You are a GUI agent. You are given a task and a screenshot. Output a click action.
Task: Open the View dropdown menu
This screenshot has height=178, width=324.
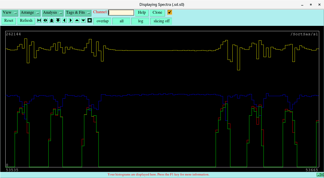(10, 13)
